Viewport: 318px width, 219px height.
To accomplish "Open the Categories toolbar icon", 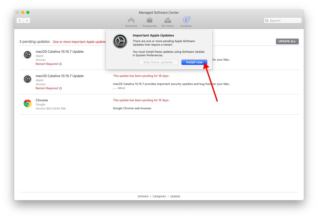I will (x=149, y=22).
